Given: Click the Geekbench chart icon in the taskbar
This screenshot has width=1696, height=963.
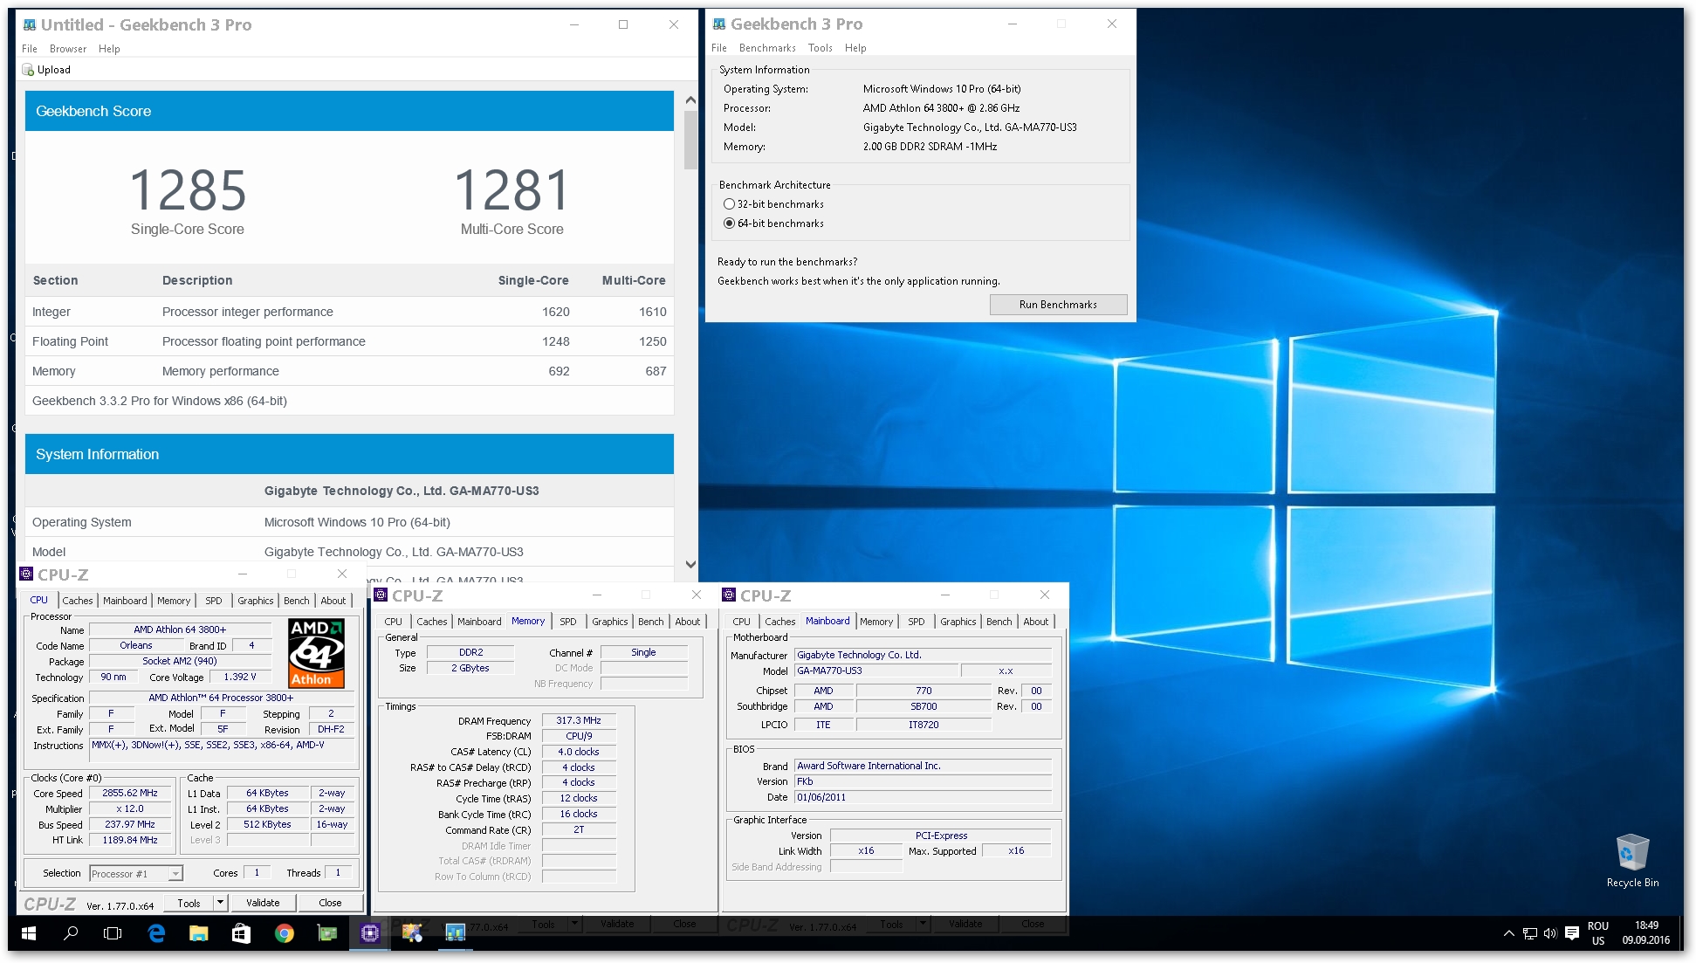Looking at the screenshot, I should click(x=455, y=933).
